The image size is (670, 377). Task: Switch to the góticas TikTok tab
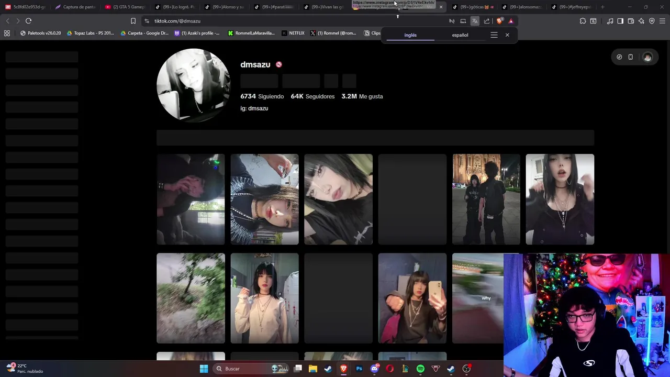(x=473, y=7)
